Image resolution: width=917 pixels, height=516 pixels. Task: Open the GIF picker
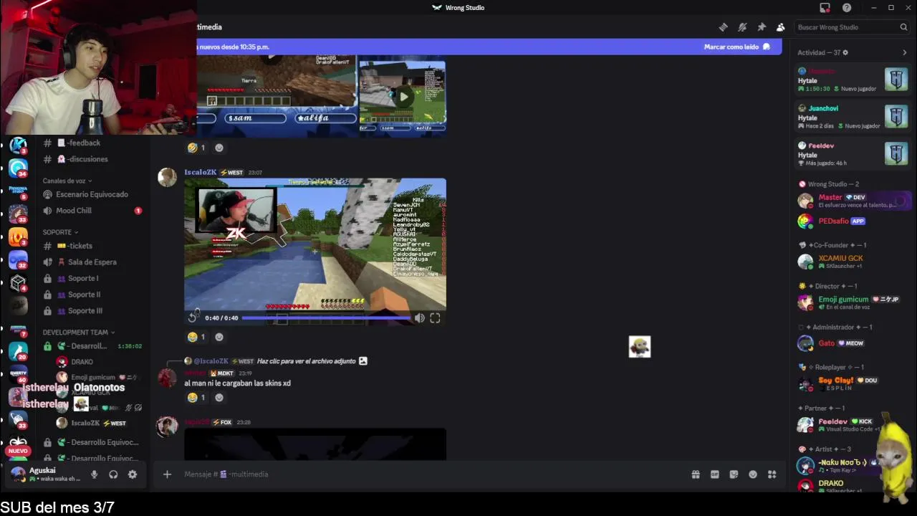pyautogui.click(x=714, y=474)
